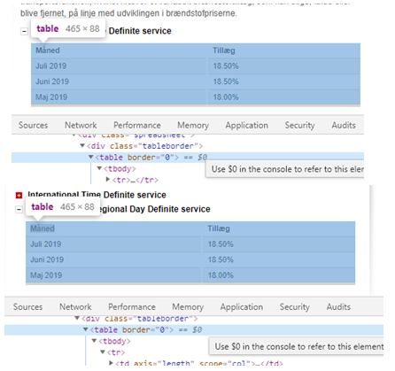
Task: Select Audits tab in lower DevTools panel
Action: 338,306
